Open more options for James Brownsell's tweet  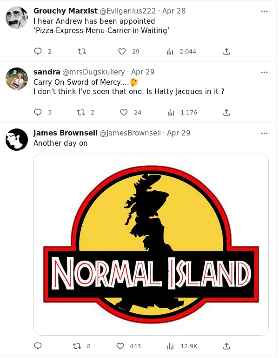pyautogui.click(x=264, y=133)
